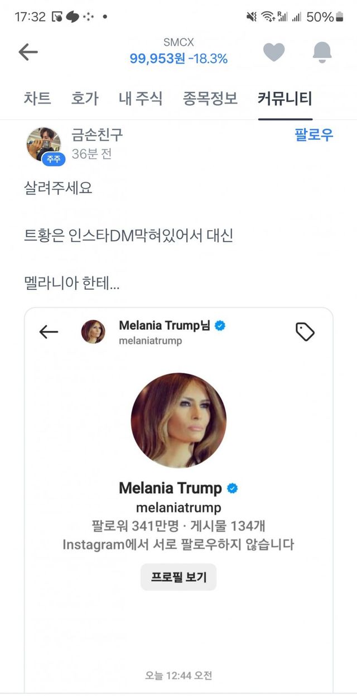
Task: Toggle the heart to favorite SMCX
Action: pos(273,51)
